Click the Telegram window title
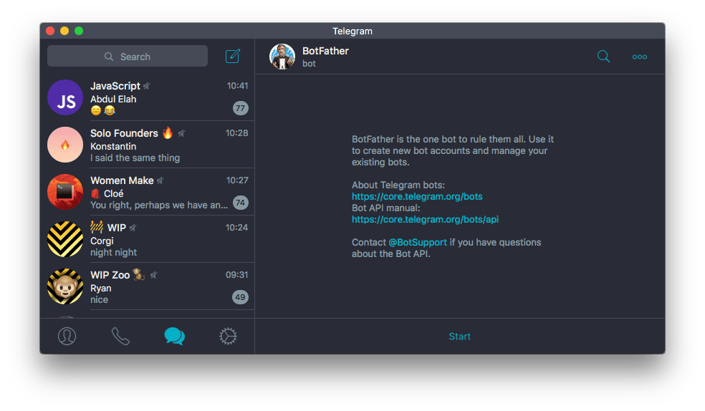Screen dimensions: 705x411 (x=352, y=31)
